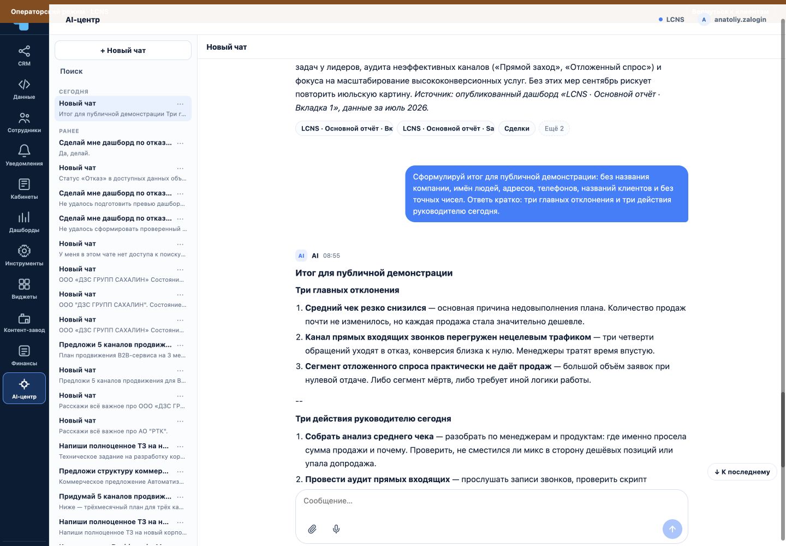Open Контент-завод sidebar icon
The image size is (786, 546).
(24, 318)
